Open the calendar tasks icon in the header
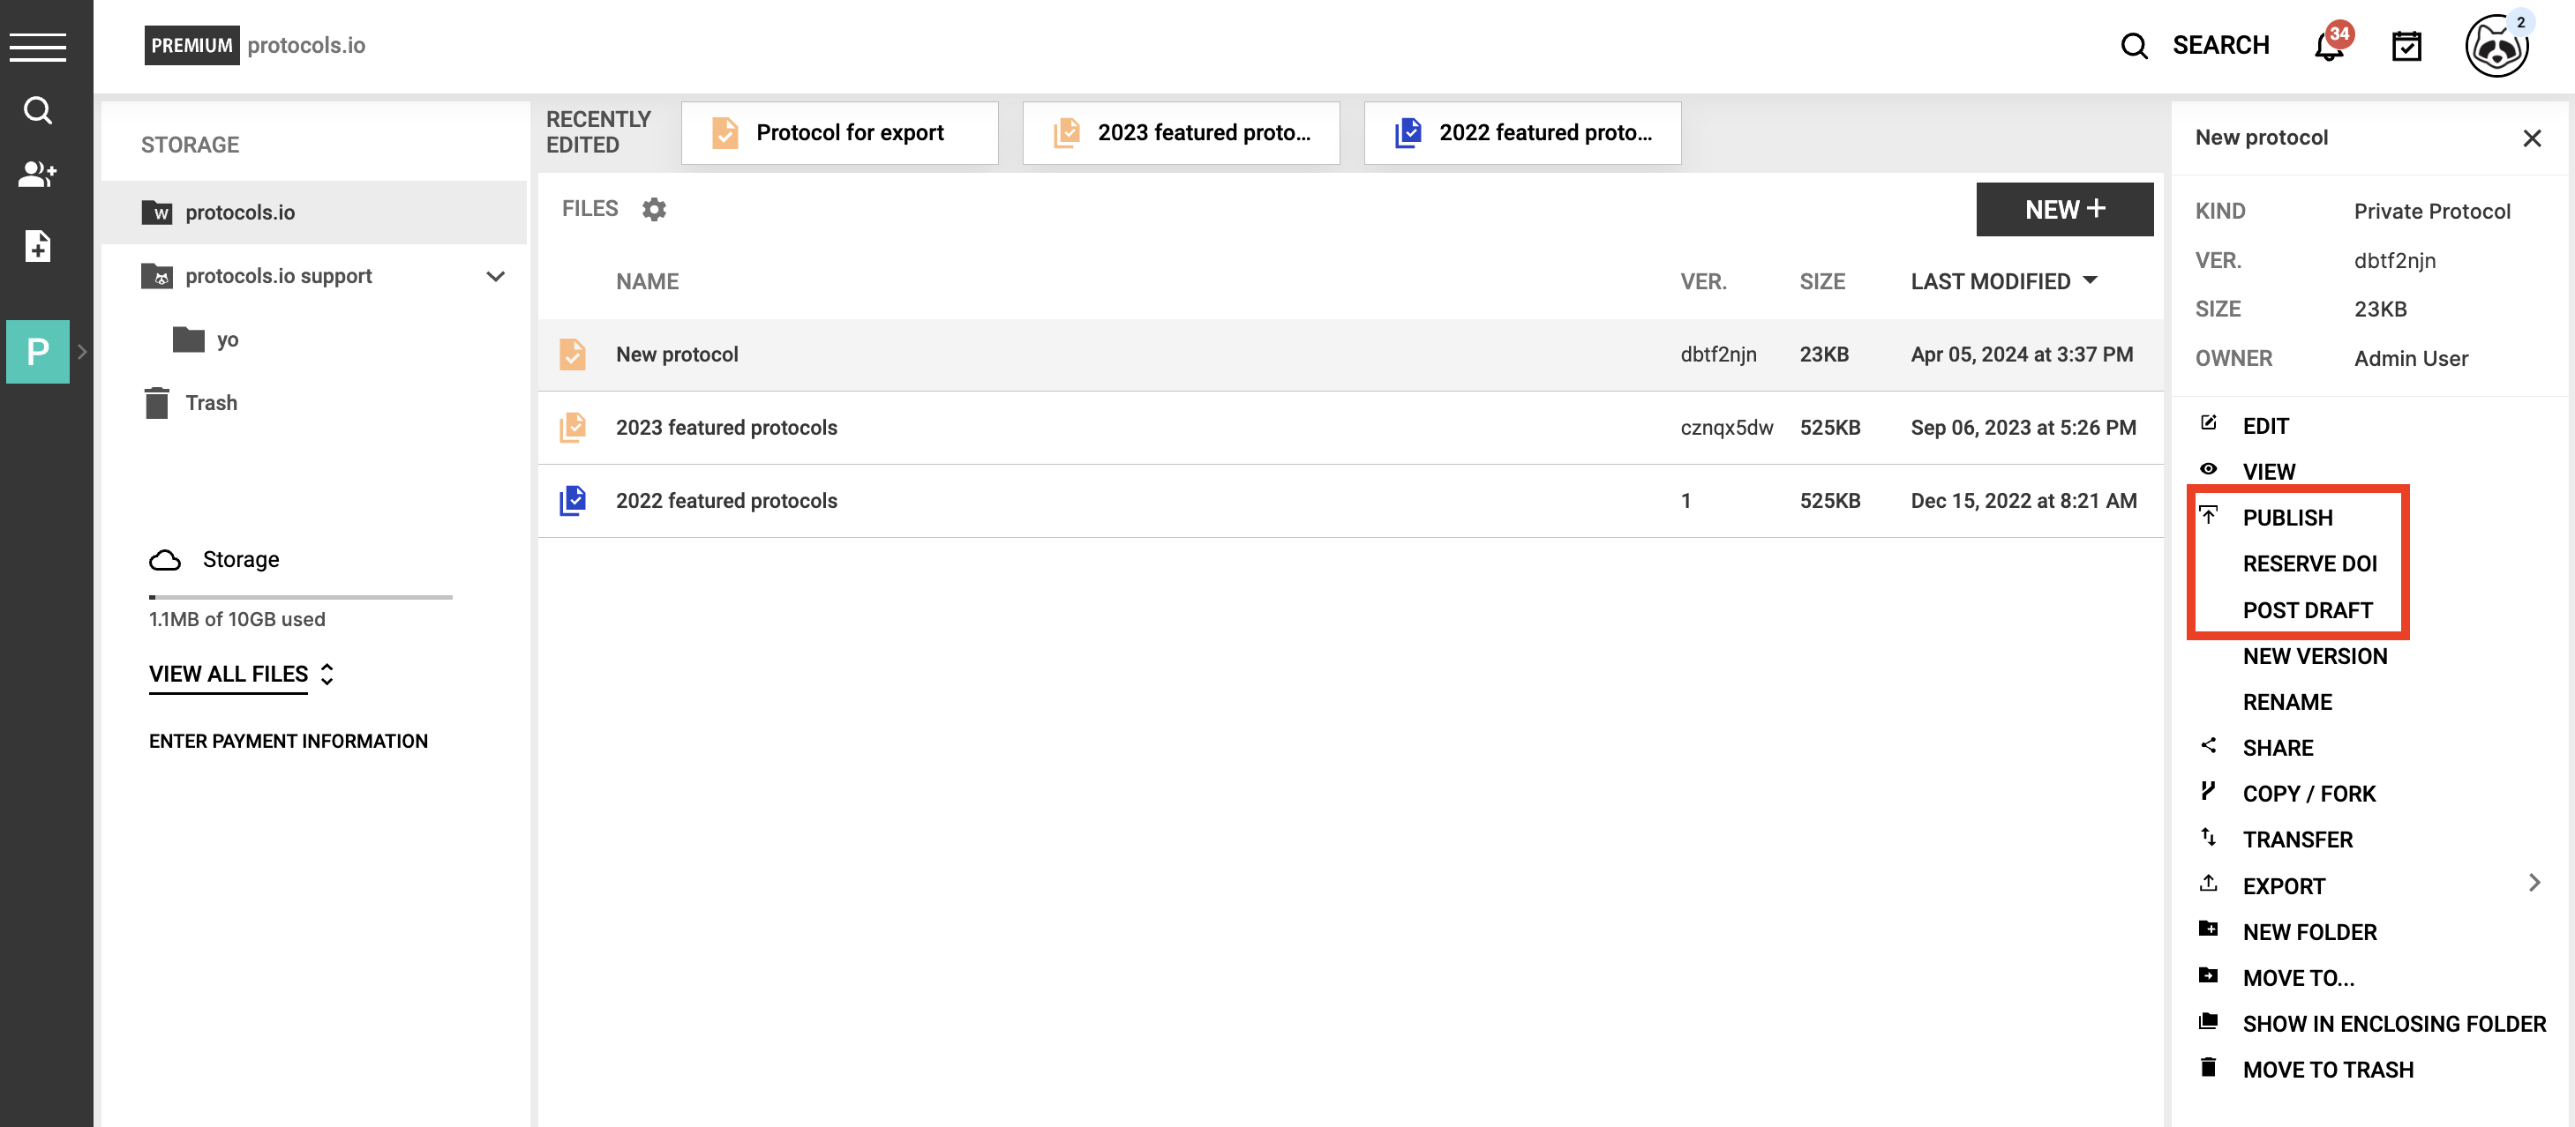This screenshot has width=2575, height=1127. pyautogui.click(x=2406, y=46)
